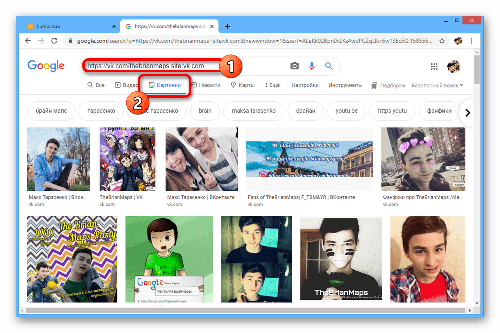Expand the Безопасный поиск dropdown
The width and height of the screenshot is (500, 333).
(437, 85)
